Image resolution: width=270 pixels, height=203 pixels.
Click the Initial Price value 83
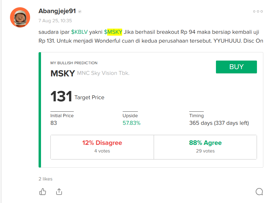tap(53, 123)
